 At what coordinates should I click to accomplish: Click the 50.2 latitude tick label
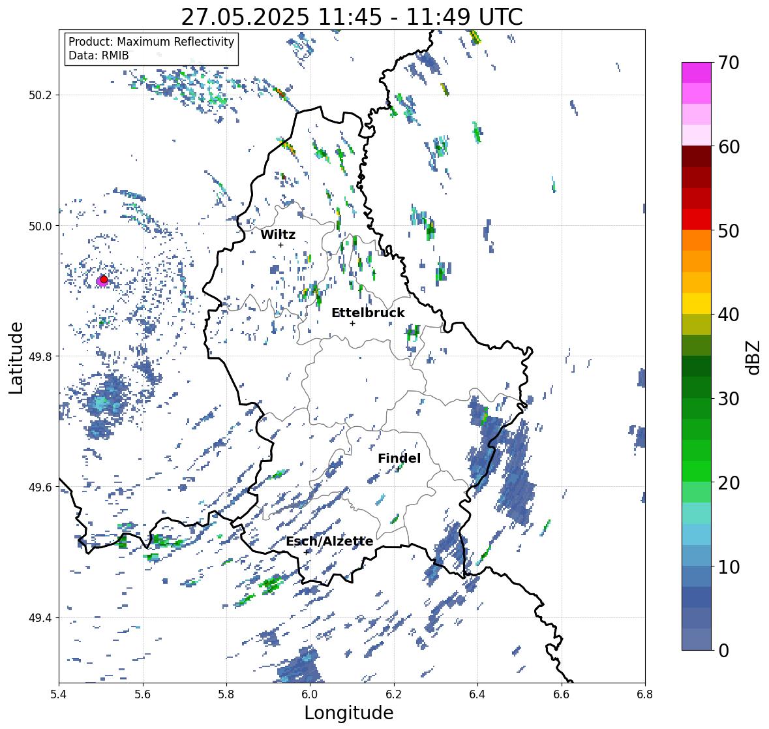pos(40,95)
